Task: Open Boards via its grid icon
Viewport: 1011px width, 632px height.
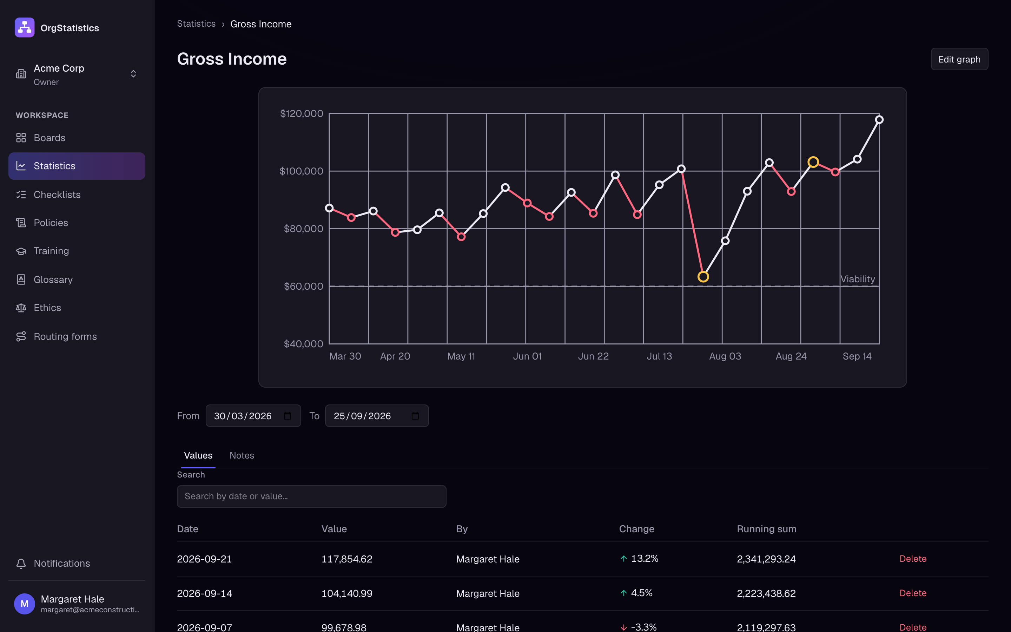Action: (21, 138)
